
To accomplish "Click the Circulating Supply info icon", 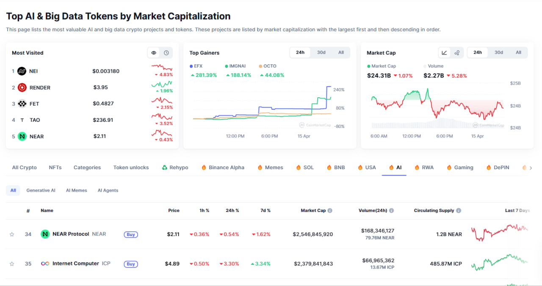I will (459, 211).
